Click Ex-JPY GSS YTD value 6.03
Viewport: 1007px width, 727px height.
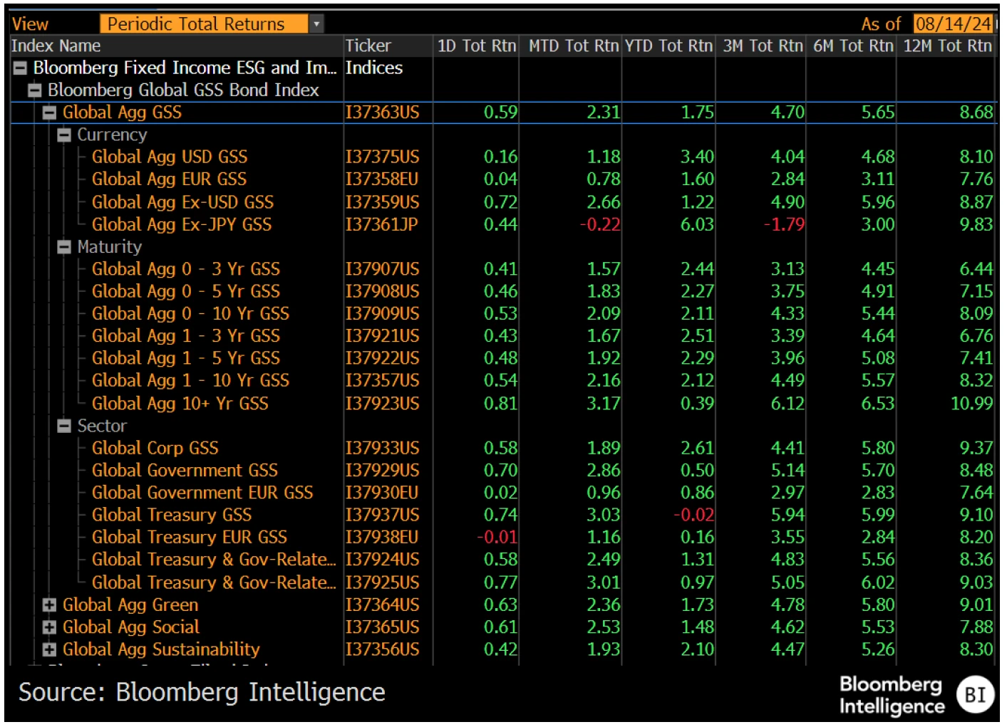coord(697,224)
